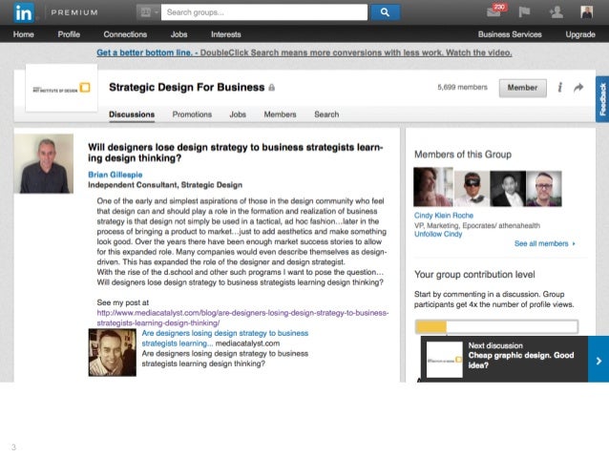Viewport: 609px width, 457px height.
Task: Open the Feedback side tab
Action: click(602, 99)
